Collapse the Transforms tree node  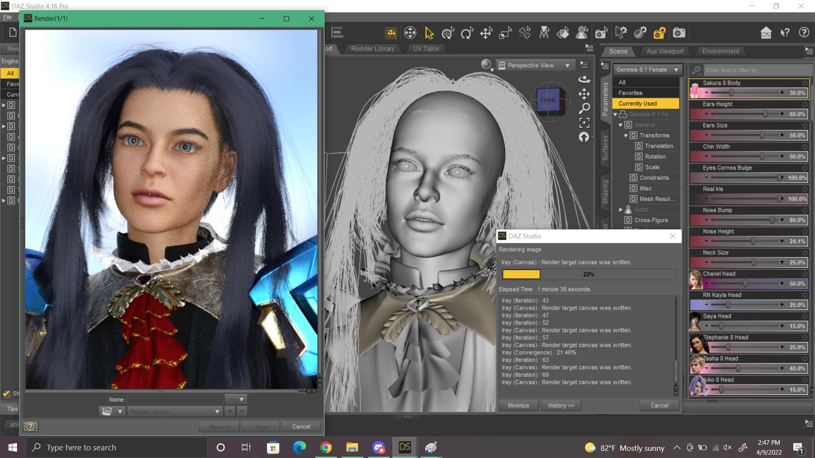[626, 135]
